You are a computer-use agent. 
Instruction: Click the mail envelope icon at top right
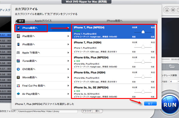click(173, 10)
